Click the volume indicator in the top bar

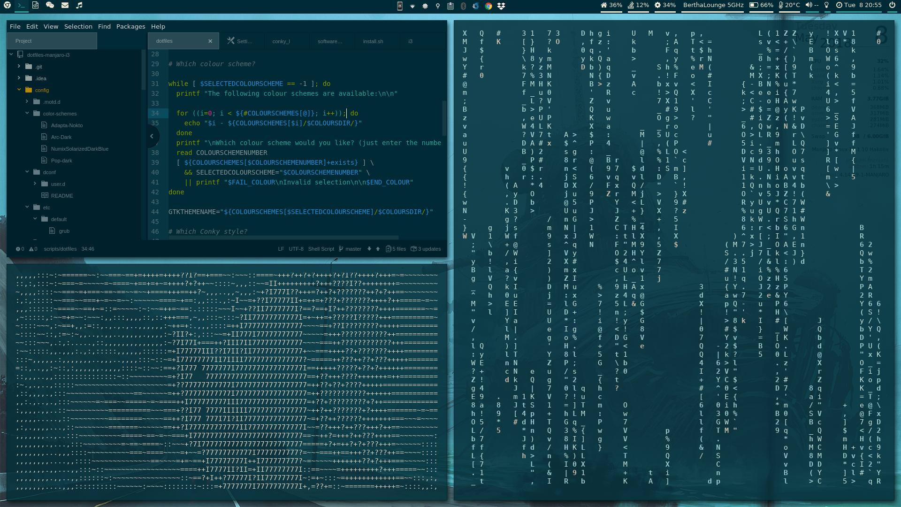(812, 5)
